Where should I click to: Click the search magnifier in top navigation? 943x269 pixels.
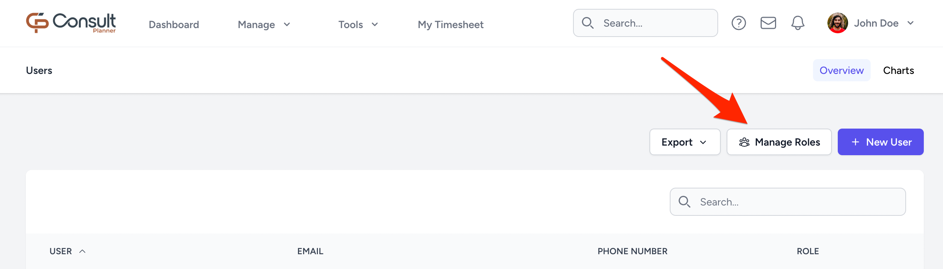click(x=588, y=23)
